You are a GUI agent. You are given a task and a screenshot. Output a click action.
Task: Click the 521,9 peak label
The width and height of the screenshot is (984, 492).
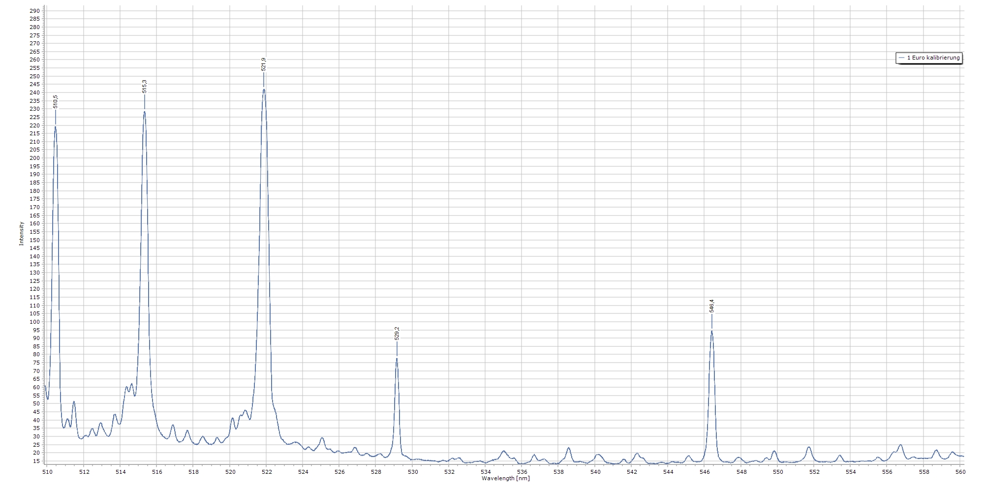click(x=264, y=64)
